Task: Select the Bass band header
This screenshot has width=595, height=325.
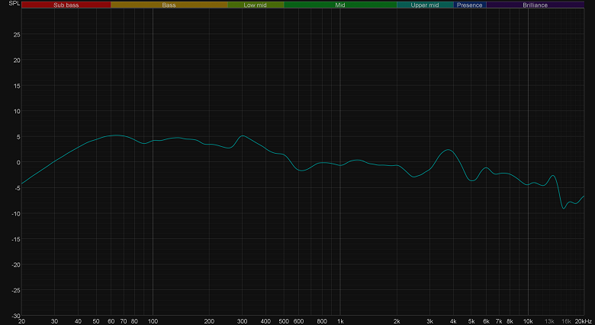Action: pos(169,5)
